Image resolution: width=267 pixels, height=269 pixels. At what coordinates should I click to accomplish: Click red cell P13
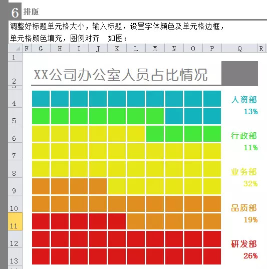[212, 256]
